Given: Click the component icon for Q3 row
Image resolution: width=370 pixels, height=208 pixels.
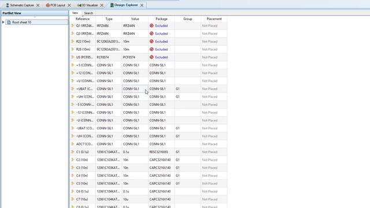Looking at the screenshot, I should coord(73,34).
